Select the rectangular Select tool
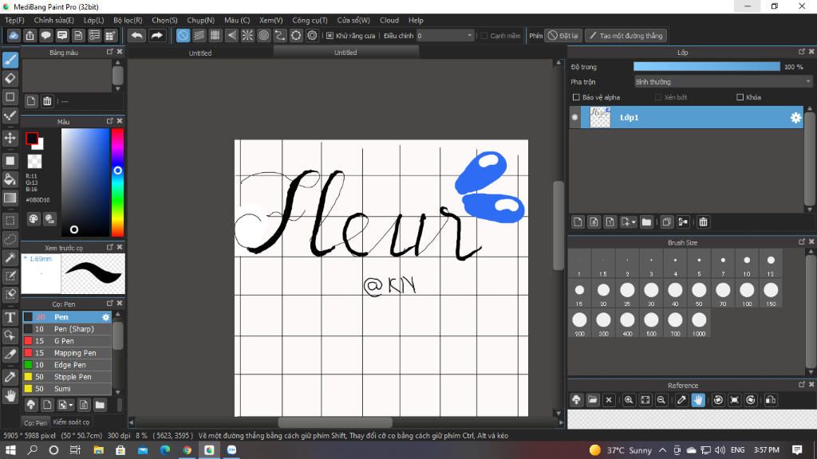Image resolution: width=817 pixels, height=459 pixels. coord(10,220)
